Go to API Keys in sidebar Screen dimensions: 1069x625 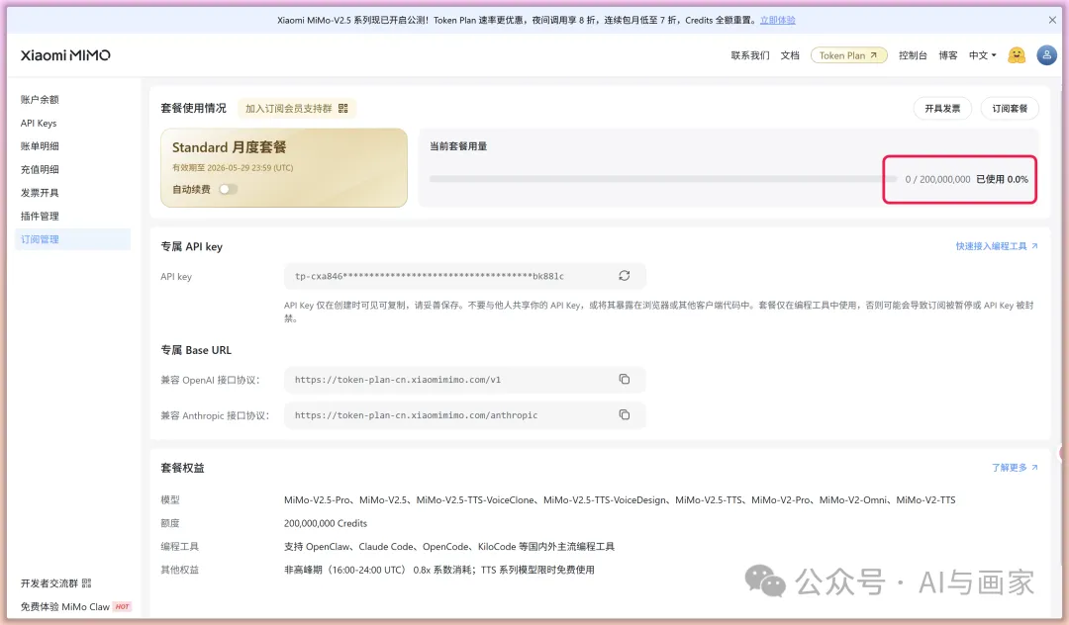[39, 124]
